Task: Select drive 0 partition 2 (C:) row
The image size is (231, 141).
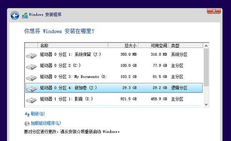Action: click(x=114, y=65)
